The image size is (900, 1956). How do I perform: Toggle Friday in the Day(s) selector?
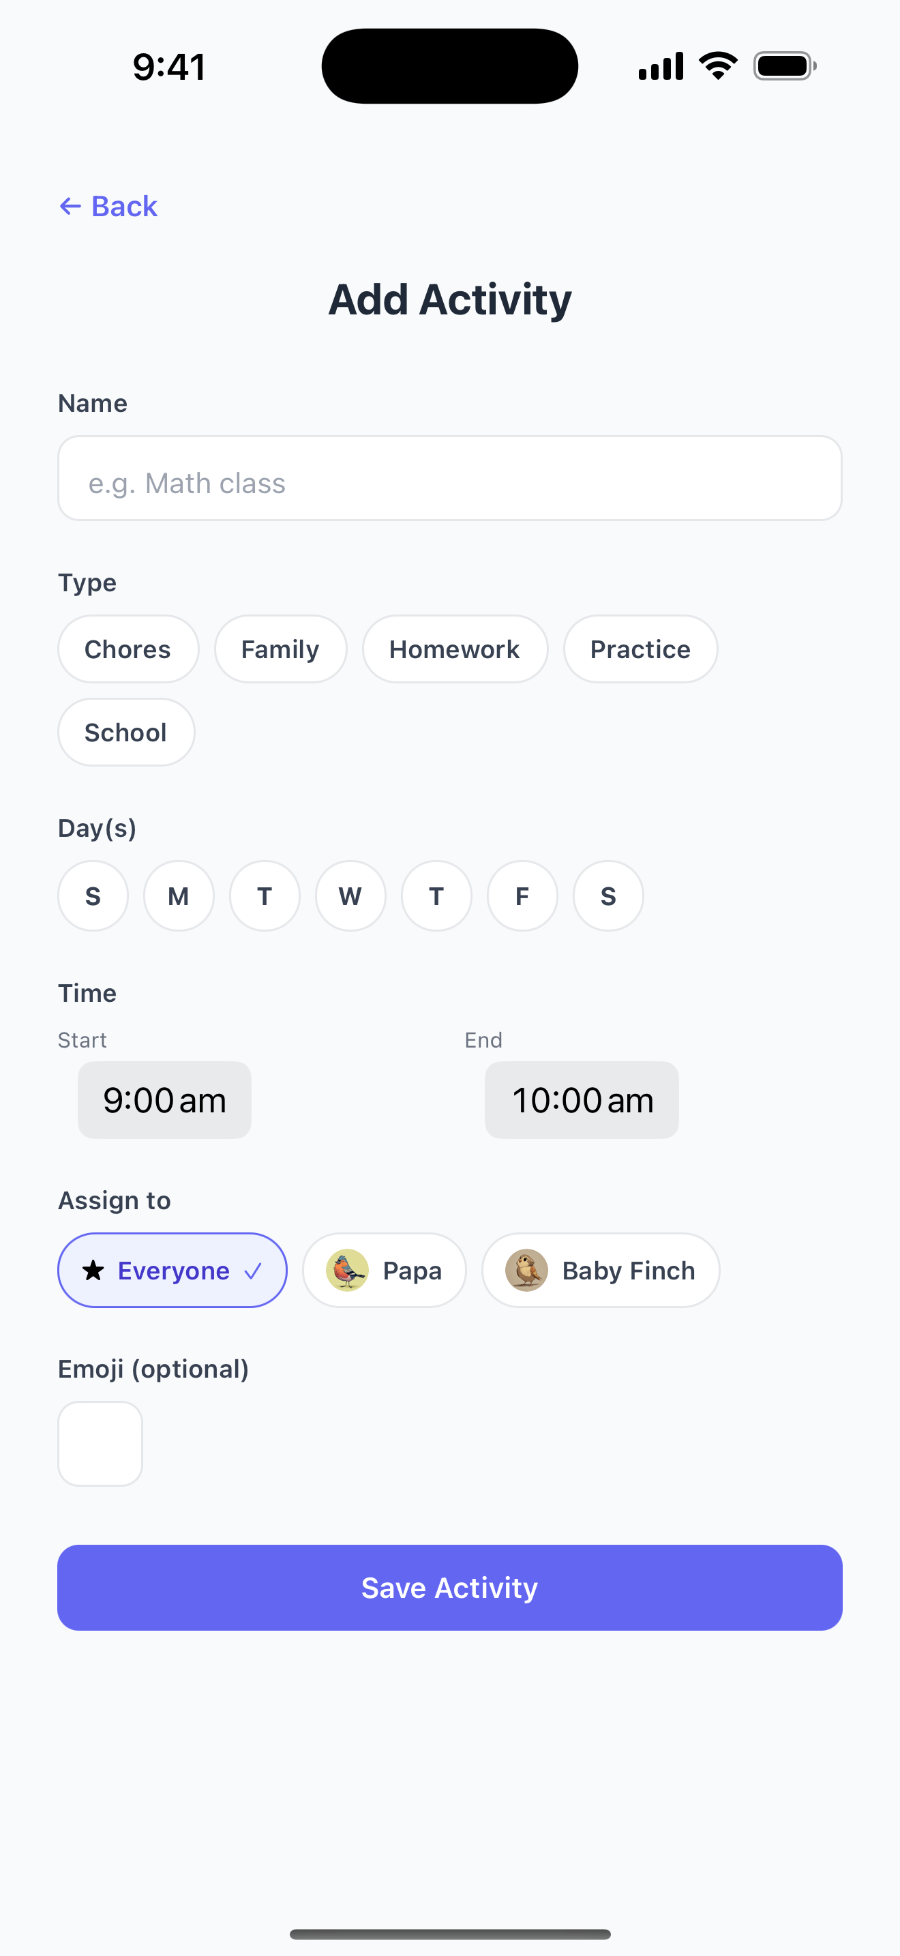click(522, 895)
